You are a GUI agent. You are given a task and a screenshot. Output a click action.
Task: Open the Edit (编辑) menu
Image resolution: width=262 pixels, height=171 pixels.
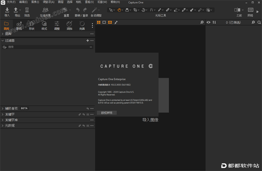(x=23, y=2)
